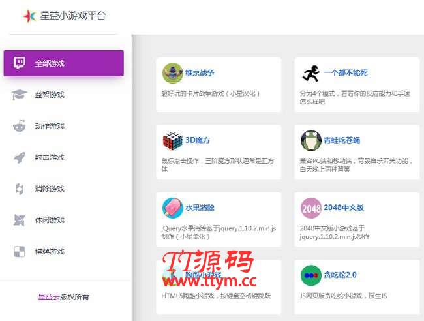Viewport: 424px width, 321px height.
Task: Click the Rubik's cube icon of 3D魔方
Action: [172, 141]
